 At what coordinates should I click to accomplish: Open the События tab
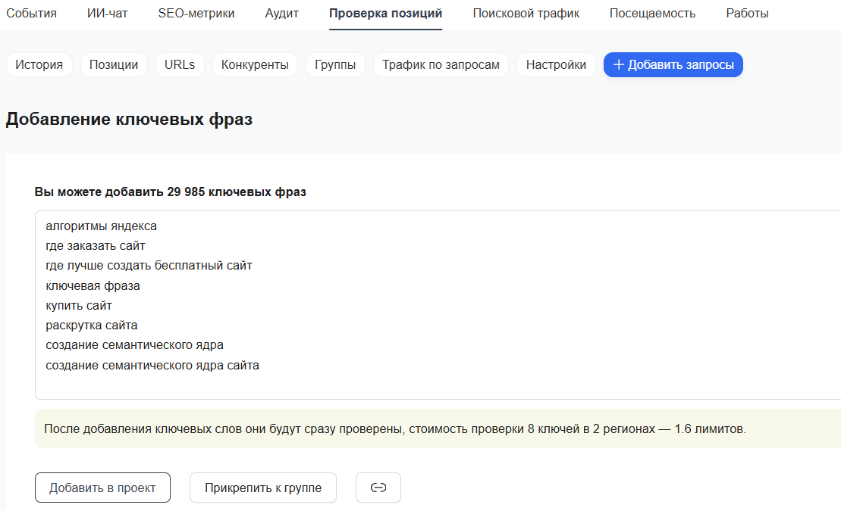[x=31, y=14]
